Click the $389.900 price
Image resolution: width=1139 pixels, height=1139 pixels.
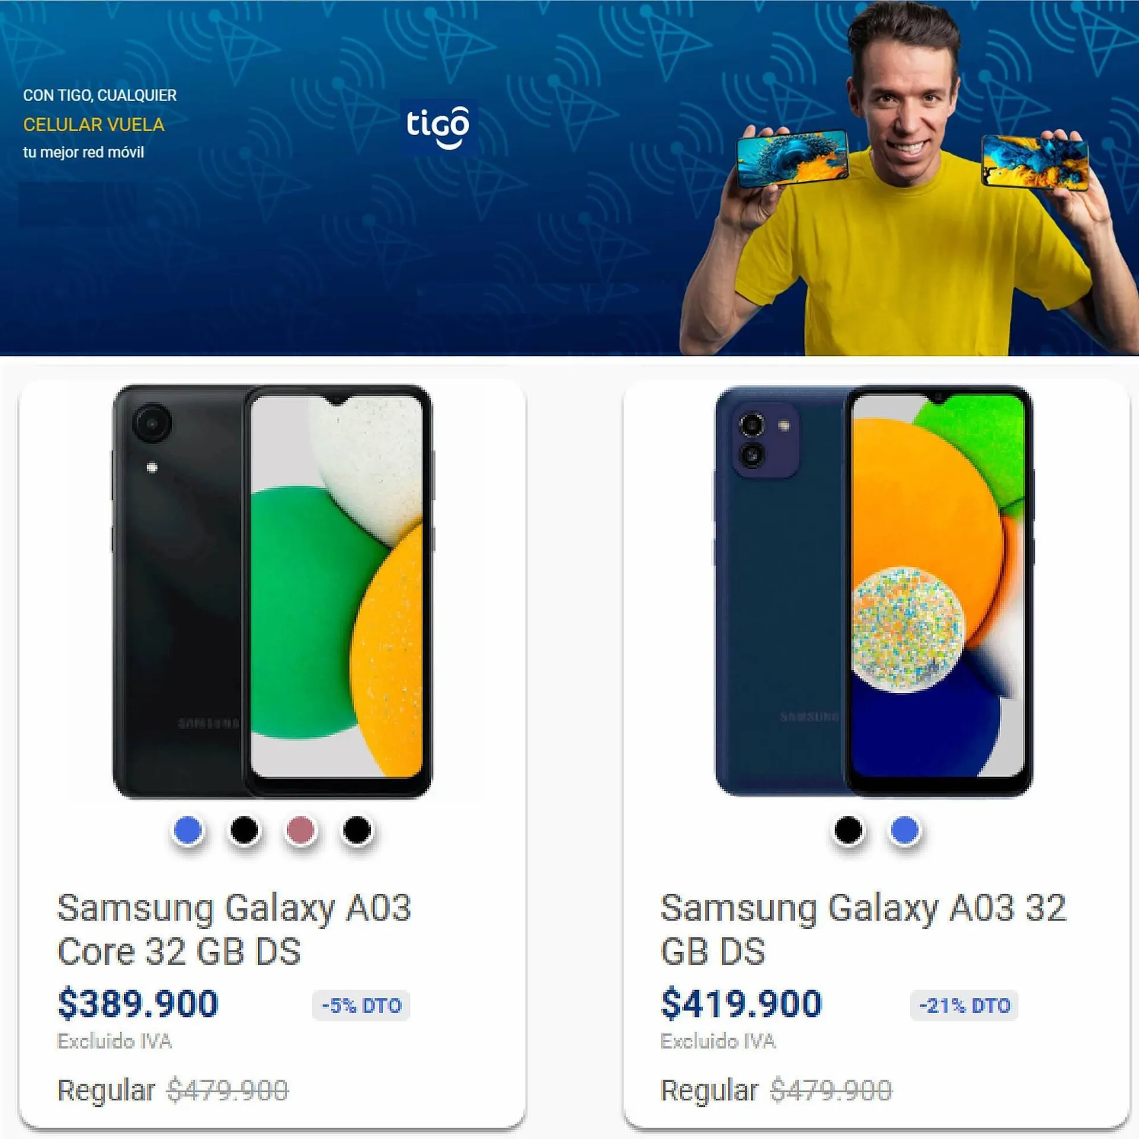click(138, 1004)
